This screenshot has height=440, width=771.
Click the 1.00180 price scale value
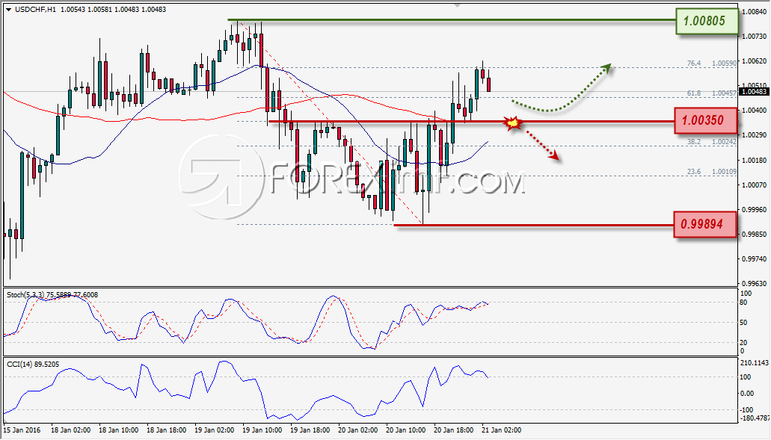(x=755, y=160)
